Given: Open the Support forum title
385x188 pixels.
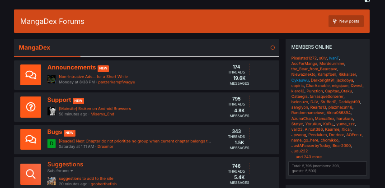Looking at the screenshot, I should pos(59,100).
